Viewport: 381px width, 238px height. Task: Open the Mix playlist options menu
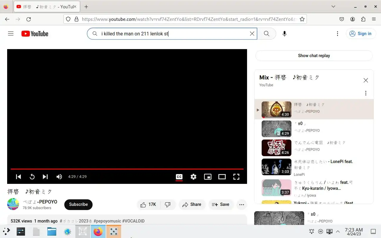tap(366, 93)
